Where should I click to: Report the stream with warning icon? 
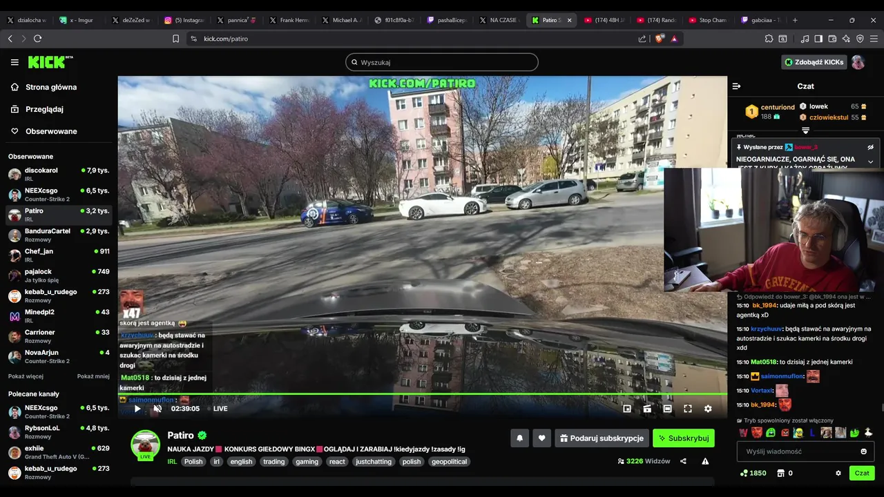pos(705,461)
